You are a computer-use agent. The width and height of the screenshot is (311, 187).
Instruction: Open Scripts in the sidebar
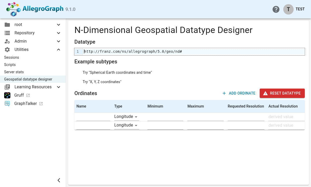click(x=10, y=65)
